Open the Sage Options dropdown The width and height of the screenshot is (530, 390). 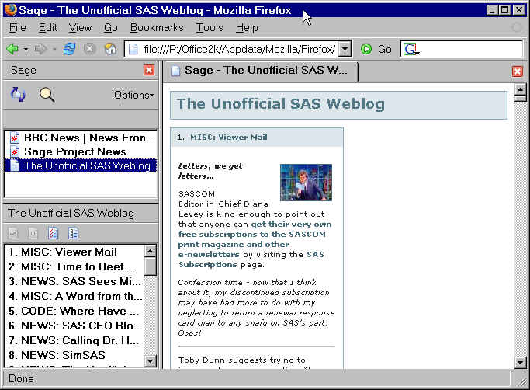tap(133, 95)
